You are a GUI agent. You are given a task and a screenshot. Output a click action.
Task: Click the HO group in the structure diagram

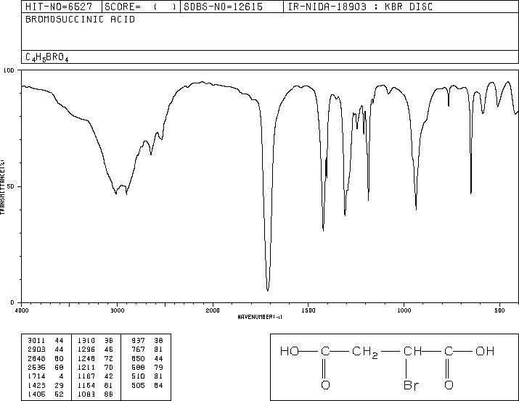290,351
